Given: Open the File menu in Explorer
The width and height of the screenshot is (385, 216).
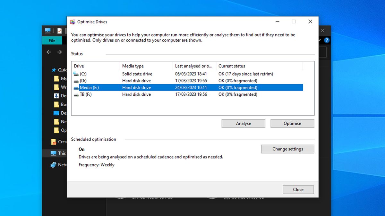Looking at the screenshot, I should pyautogui.click(x=52, y=40).
